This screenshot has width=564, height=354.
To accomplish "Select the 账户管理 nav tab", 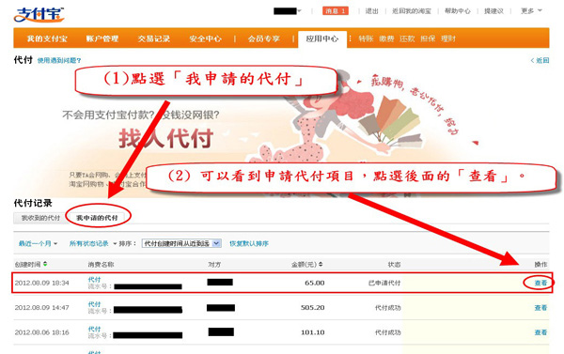I will pos(102,38).
